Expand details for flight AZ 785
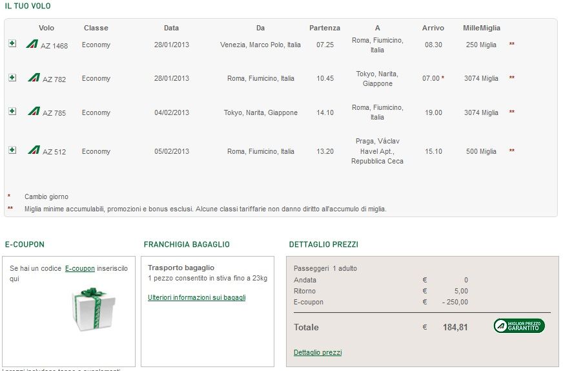563x371 pixels. pos(12,111)
